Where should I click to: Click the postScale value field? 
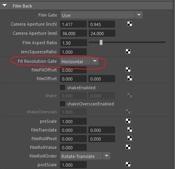(73, 165)
